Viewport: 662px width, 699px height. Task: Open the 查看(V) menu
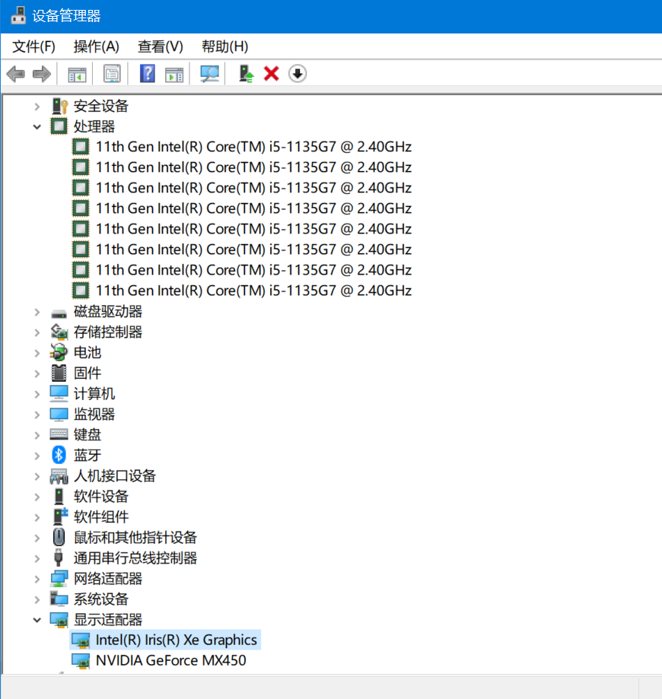[161, 46]
